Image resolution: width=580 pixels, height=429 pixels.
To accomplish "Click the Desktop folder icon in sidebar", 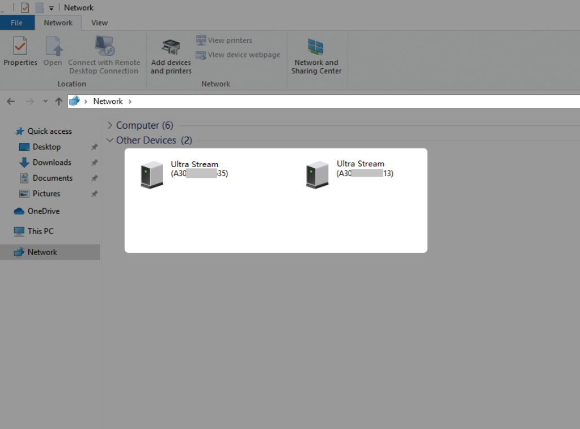I will click(24, 147).
